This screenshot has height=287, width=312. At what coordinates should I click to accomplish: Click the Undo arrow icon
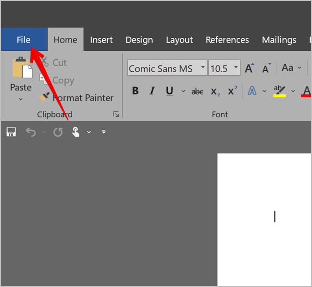tap(31, 132)
